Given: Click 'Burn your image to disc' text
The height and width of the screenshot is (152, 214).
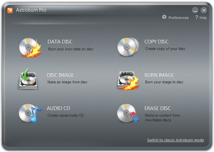Looking at the screenshot, I should 164,82.
